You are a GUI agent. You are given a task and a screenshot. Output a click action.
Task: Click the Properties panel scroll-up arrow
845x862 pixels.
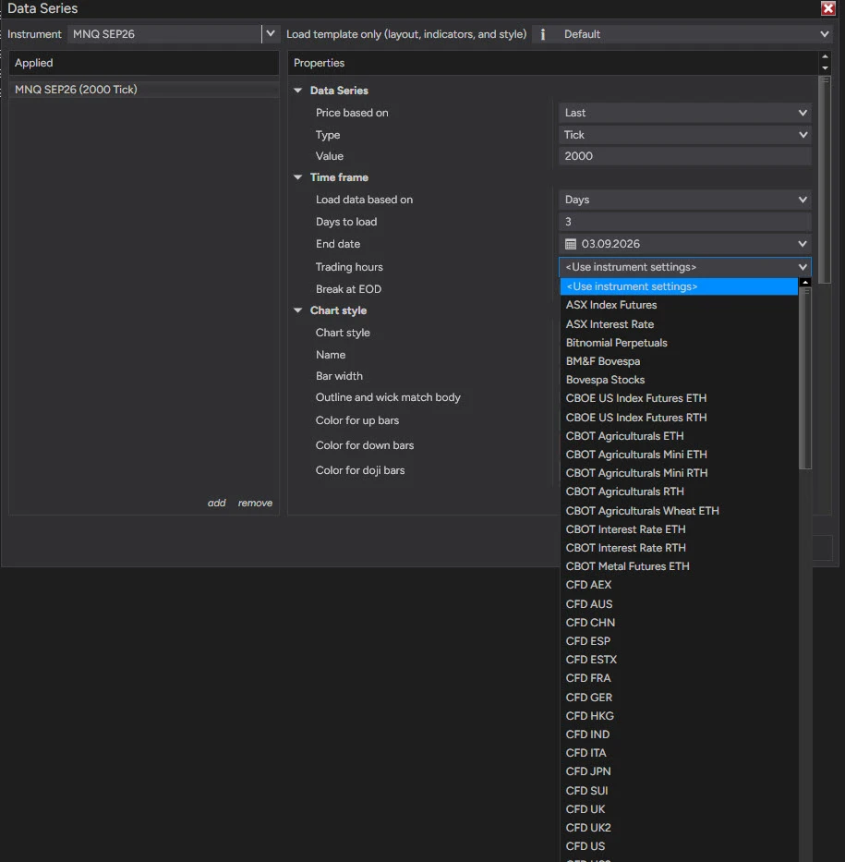coord(825,56)
